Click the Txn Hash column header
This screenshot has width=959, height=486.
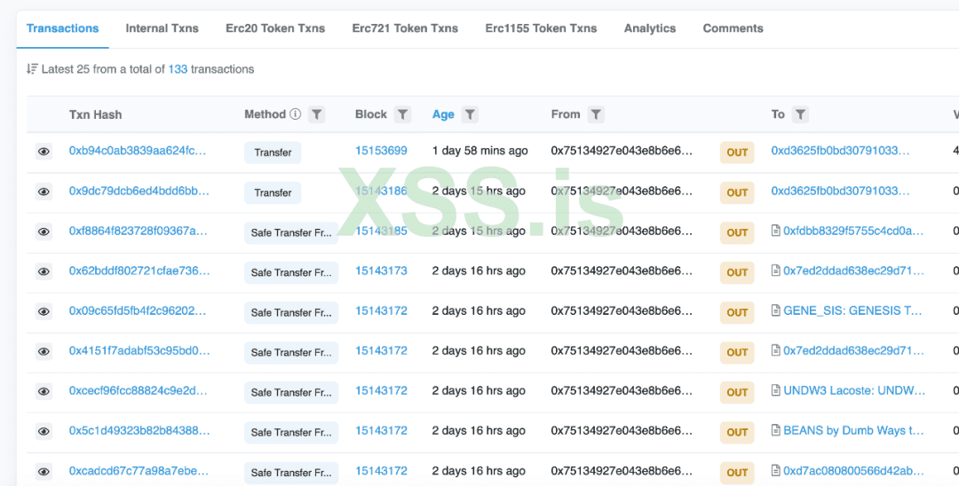(x=95, y=114)
